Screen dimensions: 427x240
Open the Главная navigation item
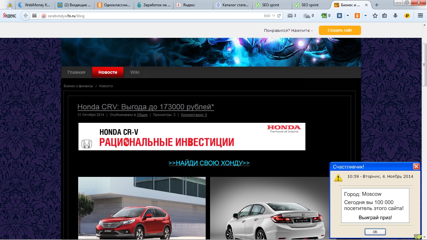click(x=76, y=72)
